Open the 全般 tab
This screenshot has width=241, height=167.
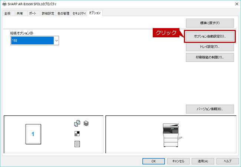pos(7,13)
